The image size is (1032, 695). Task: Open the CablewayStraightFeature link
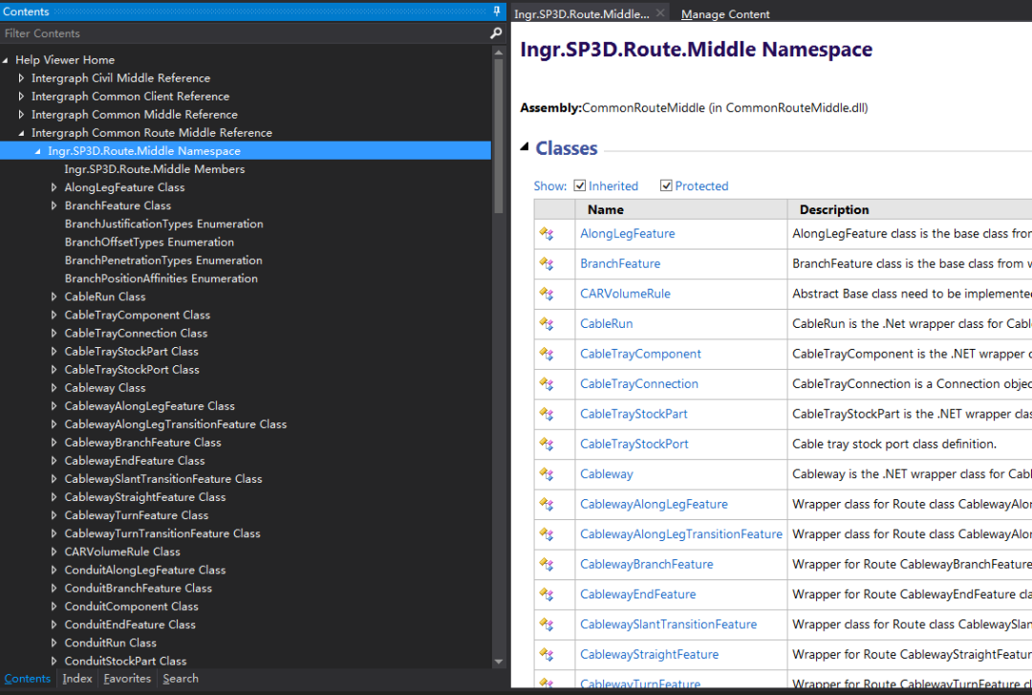[649, 654]
